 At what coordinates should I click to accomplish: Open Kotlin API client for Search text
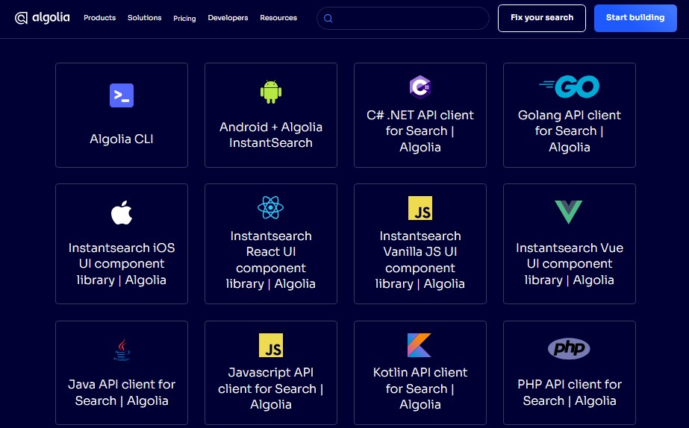click(420, 388)
